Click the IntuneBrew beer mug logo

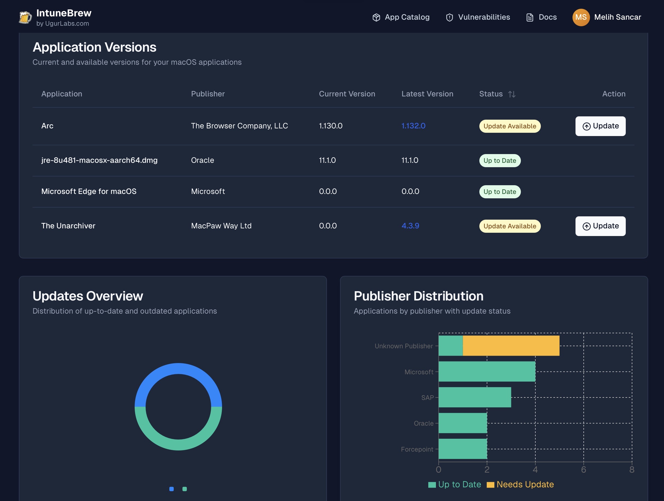(x=25, y=17)
